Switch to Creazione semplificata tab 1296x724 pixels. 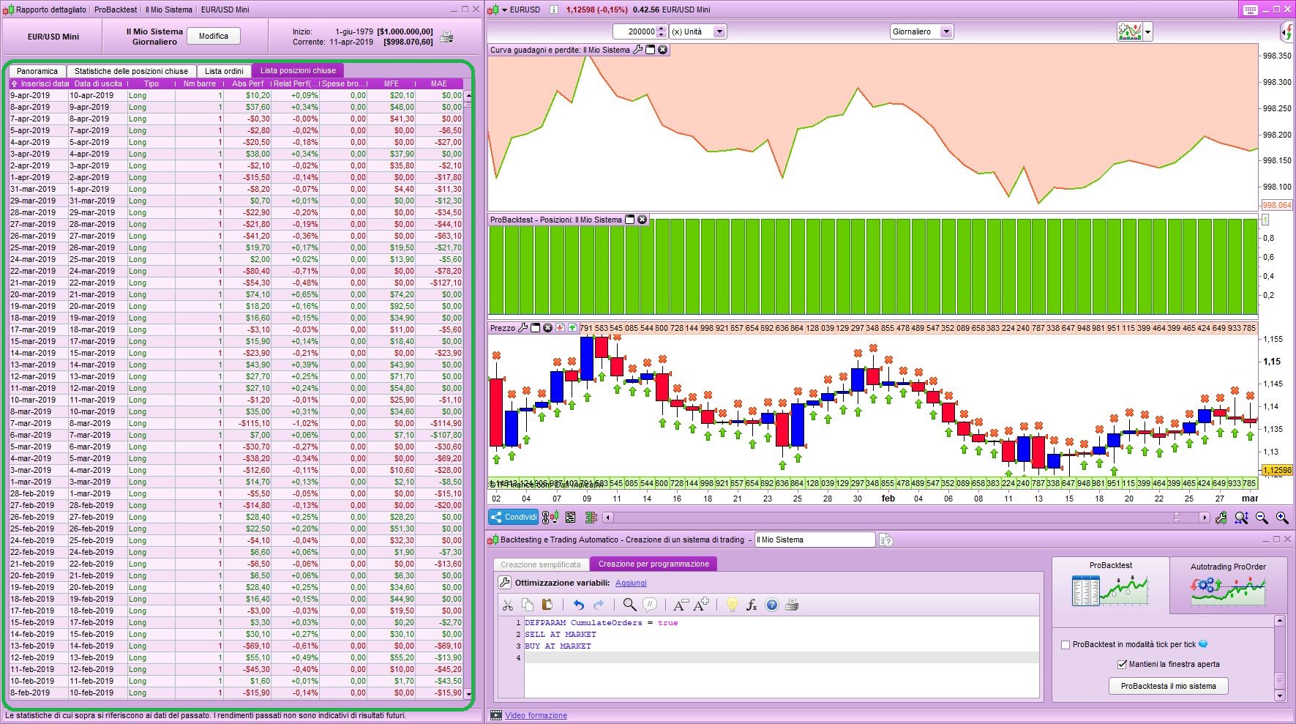[x=540, y=564]
